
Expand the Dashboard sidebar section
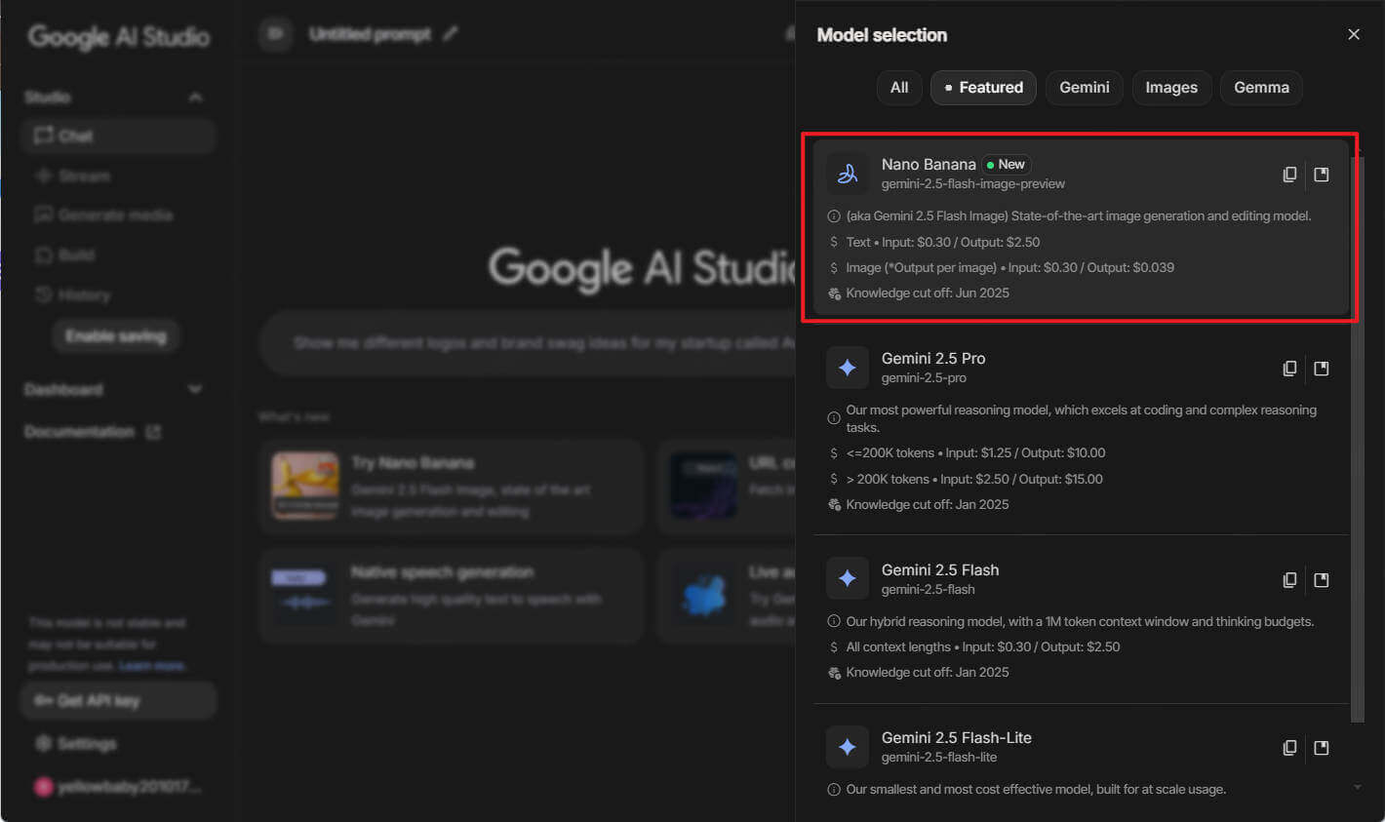195,389
